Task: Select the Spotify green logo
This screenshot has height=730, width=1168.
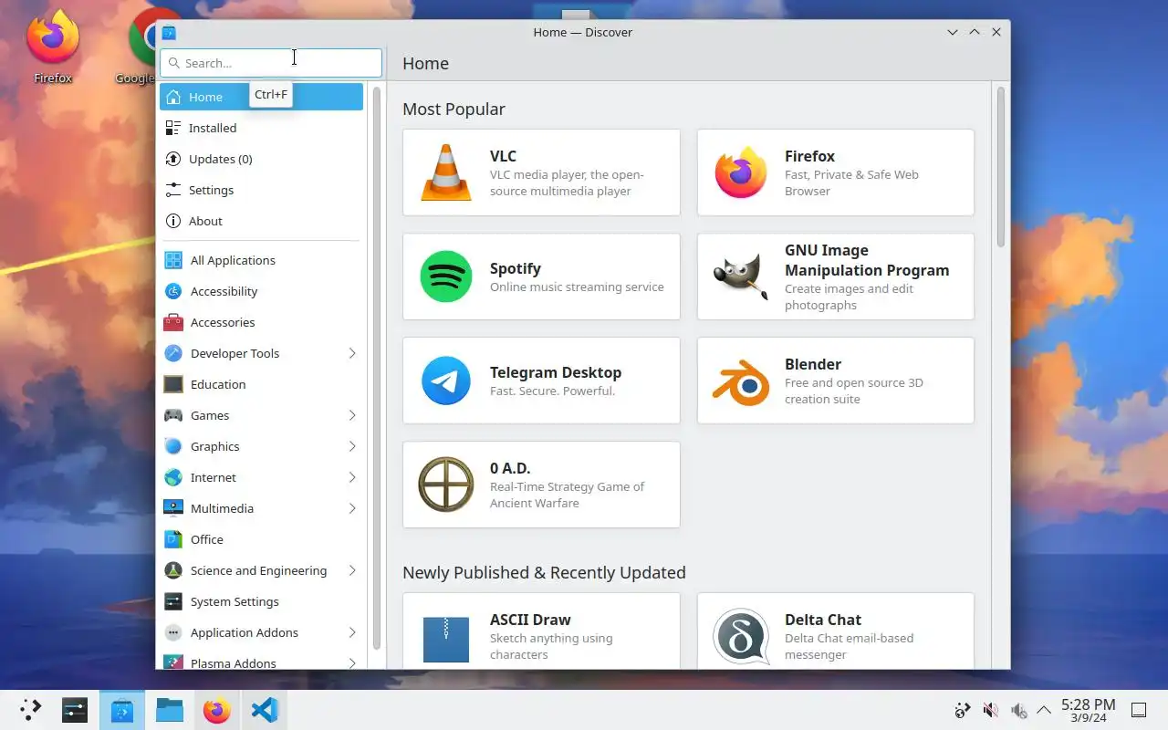Action: pyautogui.click(x=446, y=276)
